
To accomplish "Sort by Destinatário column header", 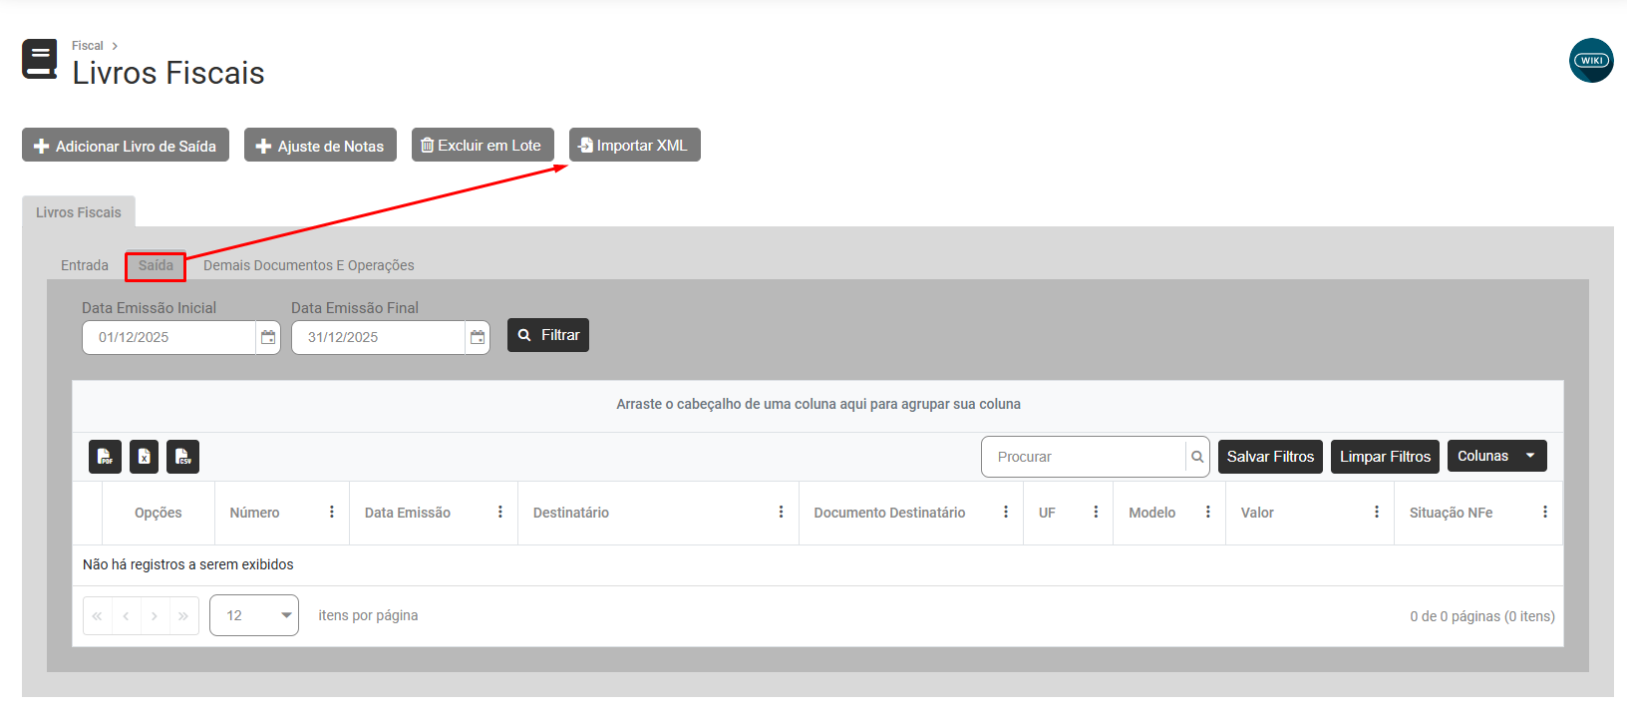I will click(571, 513).
